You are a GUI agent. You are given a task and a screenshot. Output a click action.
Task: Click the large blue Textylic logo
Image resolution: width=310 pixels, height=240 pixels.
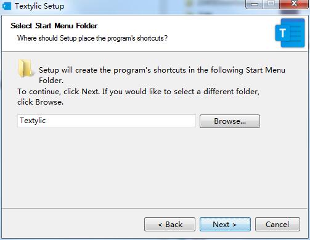290,33
